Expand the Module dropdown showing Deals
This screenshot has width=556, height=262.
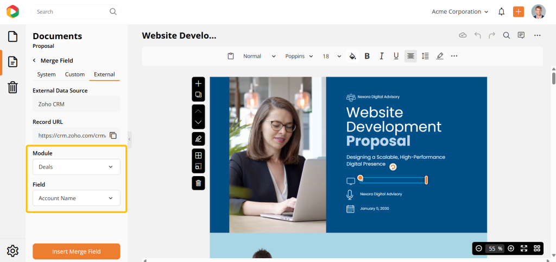[x=77, y=167]
